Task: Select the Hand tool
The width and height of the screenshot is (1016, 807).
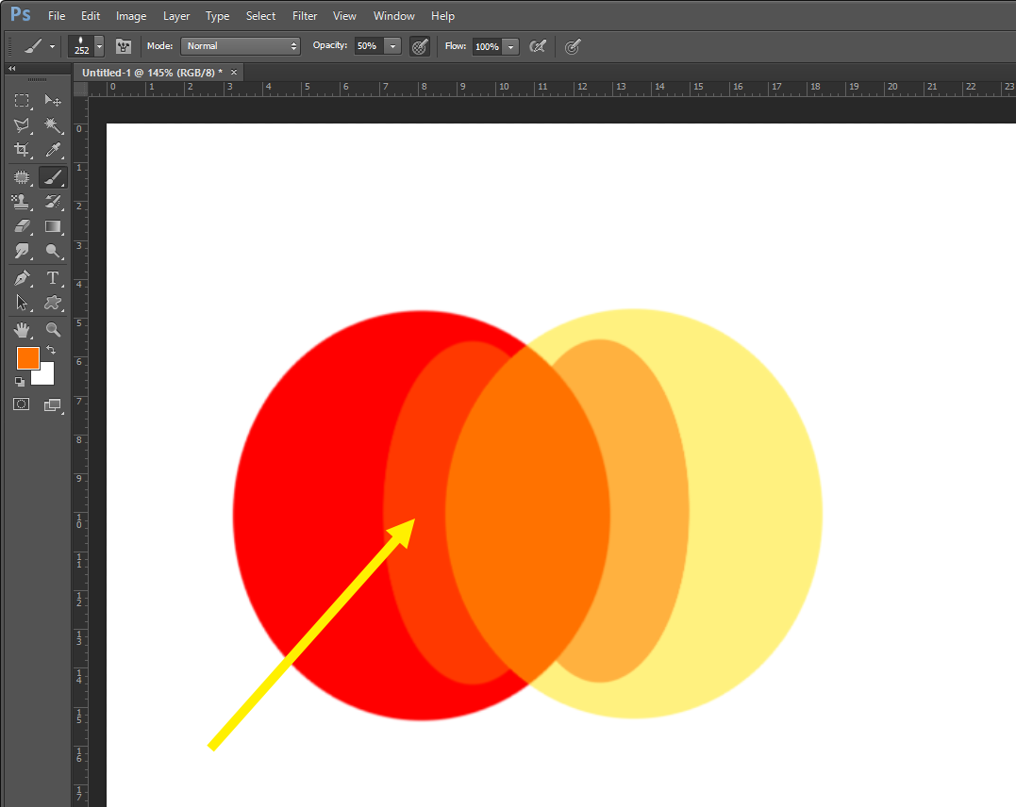Action: [22, 330]
